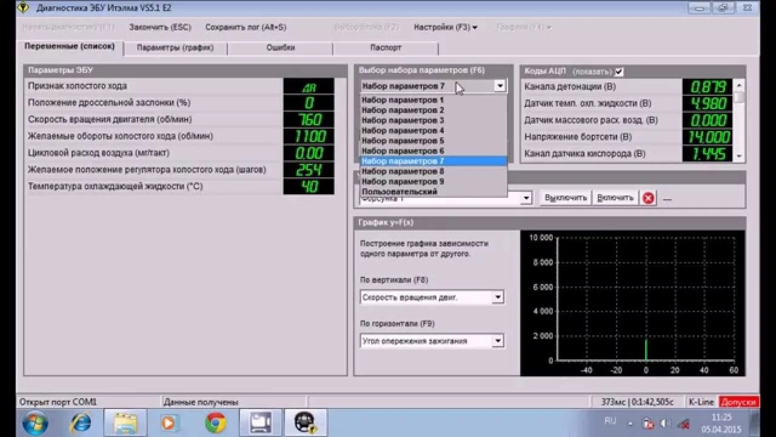Screen dimensions: 776x437
Task: Click the Допуски status bar indicator
Action: [739, 402]
